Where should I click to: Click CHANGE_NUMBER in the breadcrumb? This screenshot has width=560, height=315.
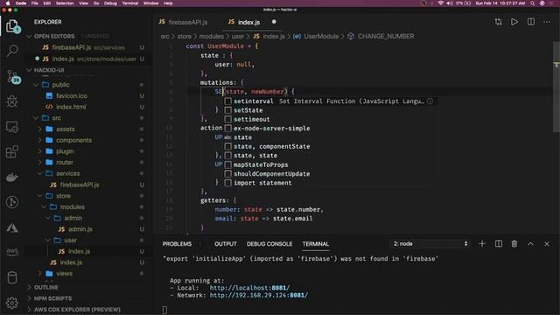click(x=386, y=36)
